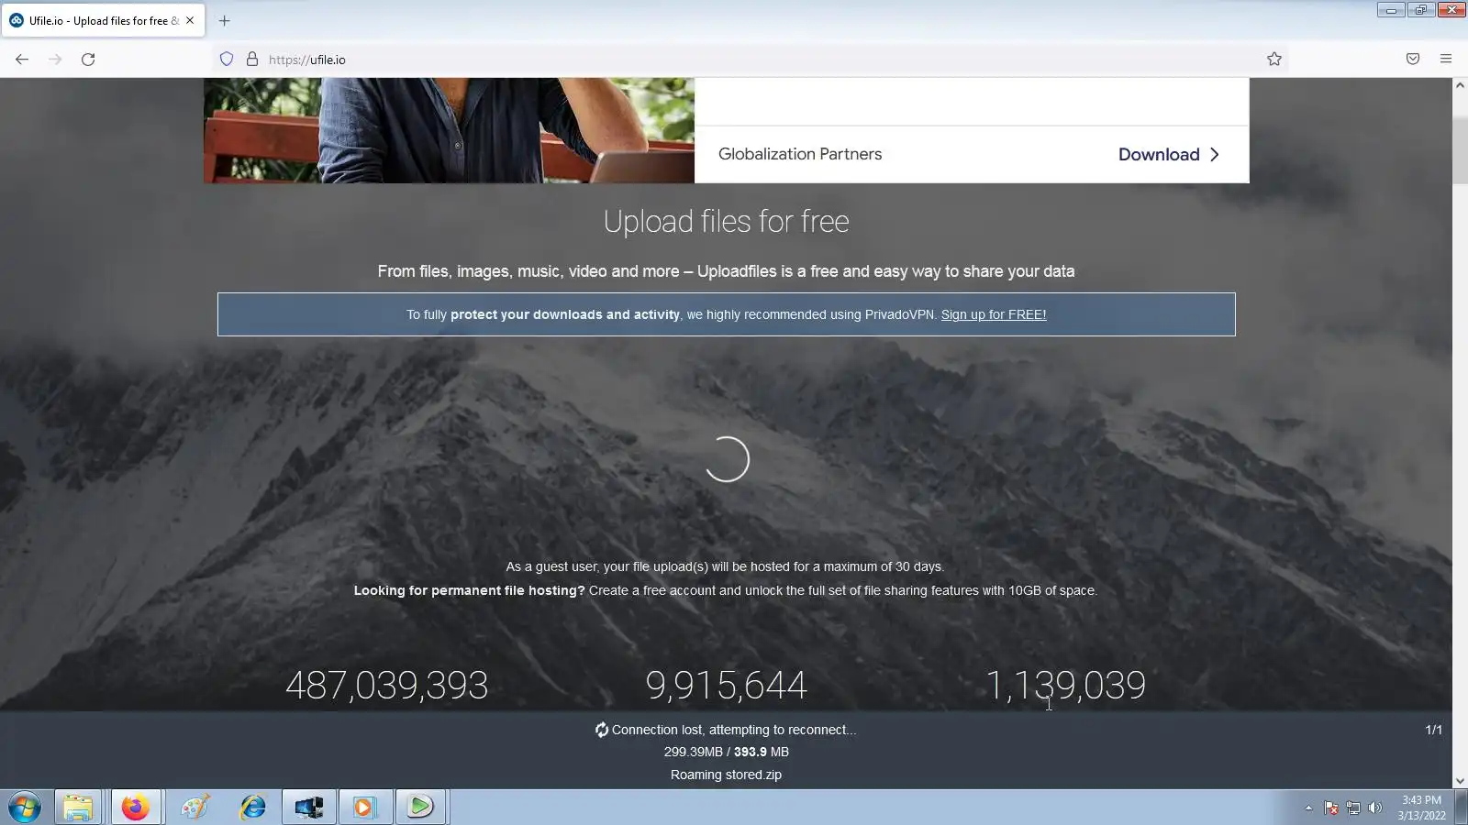Open the Firefox application menu
The image size is (1468, 825).
pyautogui.click(x=1446, y=60)
